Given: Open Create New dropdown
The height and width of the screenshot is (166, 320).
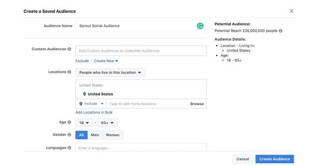Looking at the screenshot, I should 106,61.
